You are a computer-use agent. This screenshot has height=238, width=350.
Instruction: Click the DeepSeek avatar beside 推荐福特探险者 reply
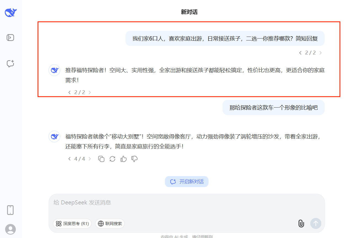(x=54, y=70)
